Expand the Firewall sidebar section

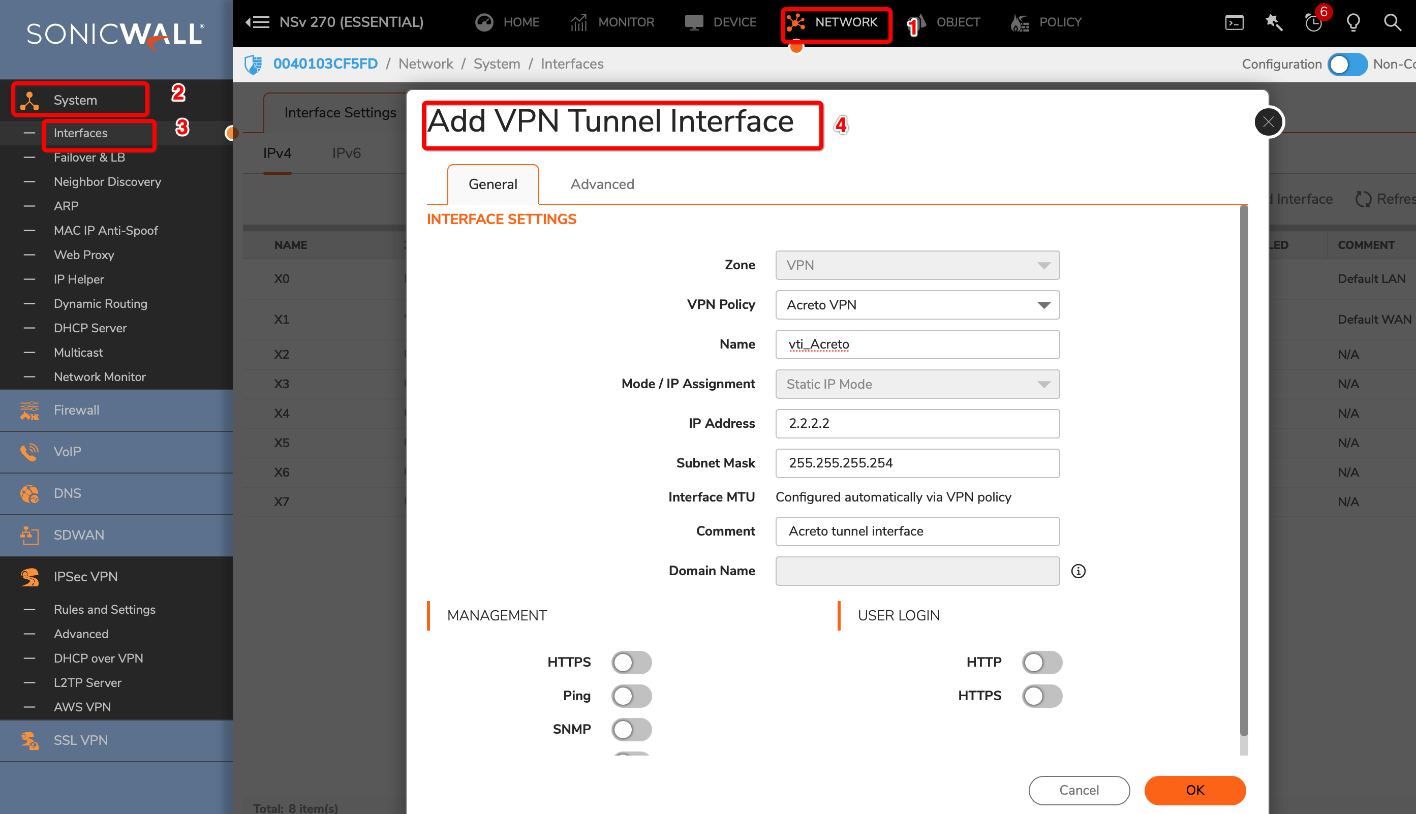point(116,411)
